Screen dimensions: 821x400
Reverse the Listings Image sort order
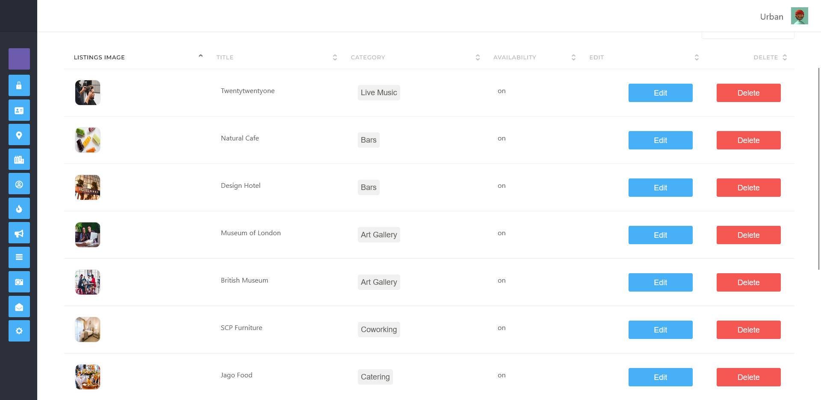coord(200,55)
